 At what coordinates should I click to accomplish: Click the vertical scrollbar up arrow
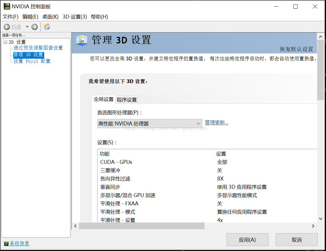pyautogui.click(x=320, y=37)
